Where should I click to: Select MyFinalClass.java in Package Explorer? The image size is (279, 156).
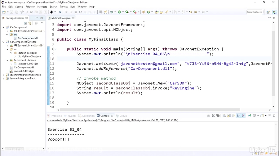pos(31,56)
